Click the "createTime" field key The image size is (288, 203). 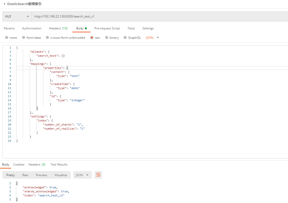coord(60,84)
